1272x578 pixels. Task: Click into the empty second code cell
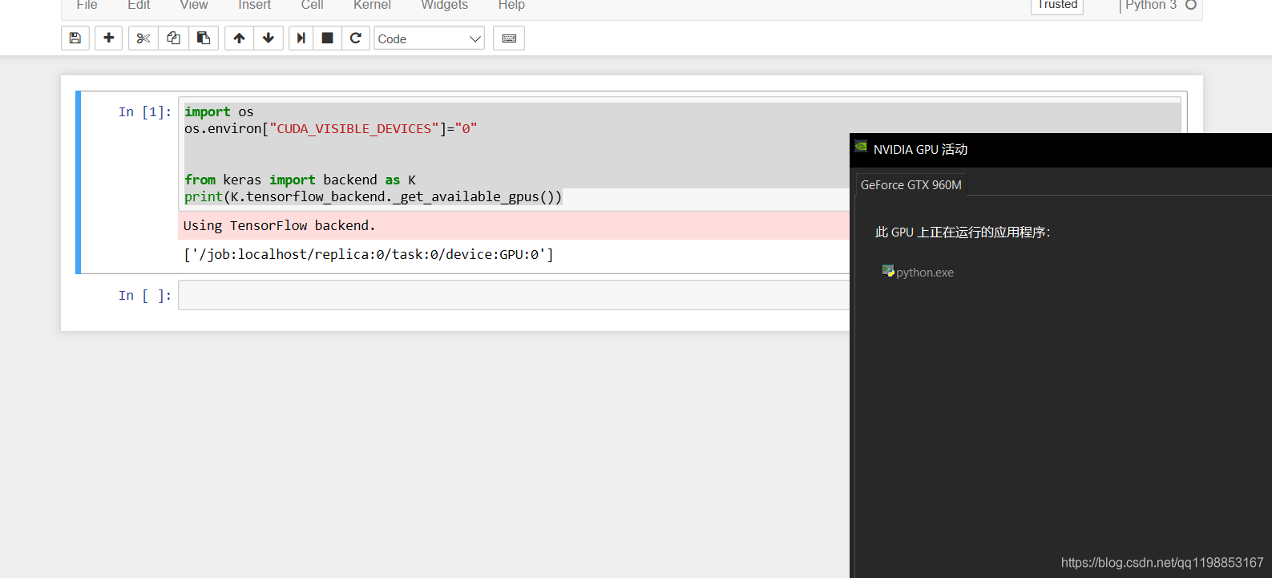(514, 295)
